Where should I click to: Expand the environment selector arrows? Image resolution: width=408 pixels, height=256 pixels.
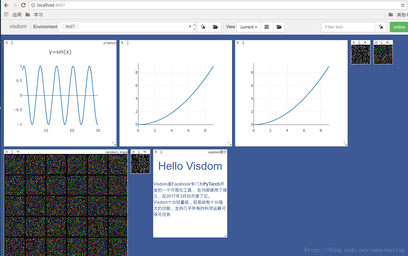[194, 27]
